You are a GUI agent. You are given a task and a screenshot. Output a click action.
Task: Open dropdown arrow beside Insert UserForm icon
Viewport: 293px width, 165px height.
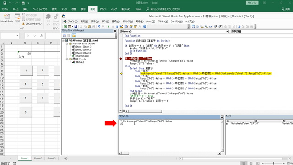click(x=72, y=27)
